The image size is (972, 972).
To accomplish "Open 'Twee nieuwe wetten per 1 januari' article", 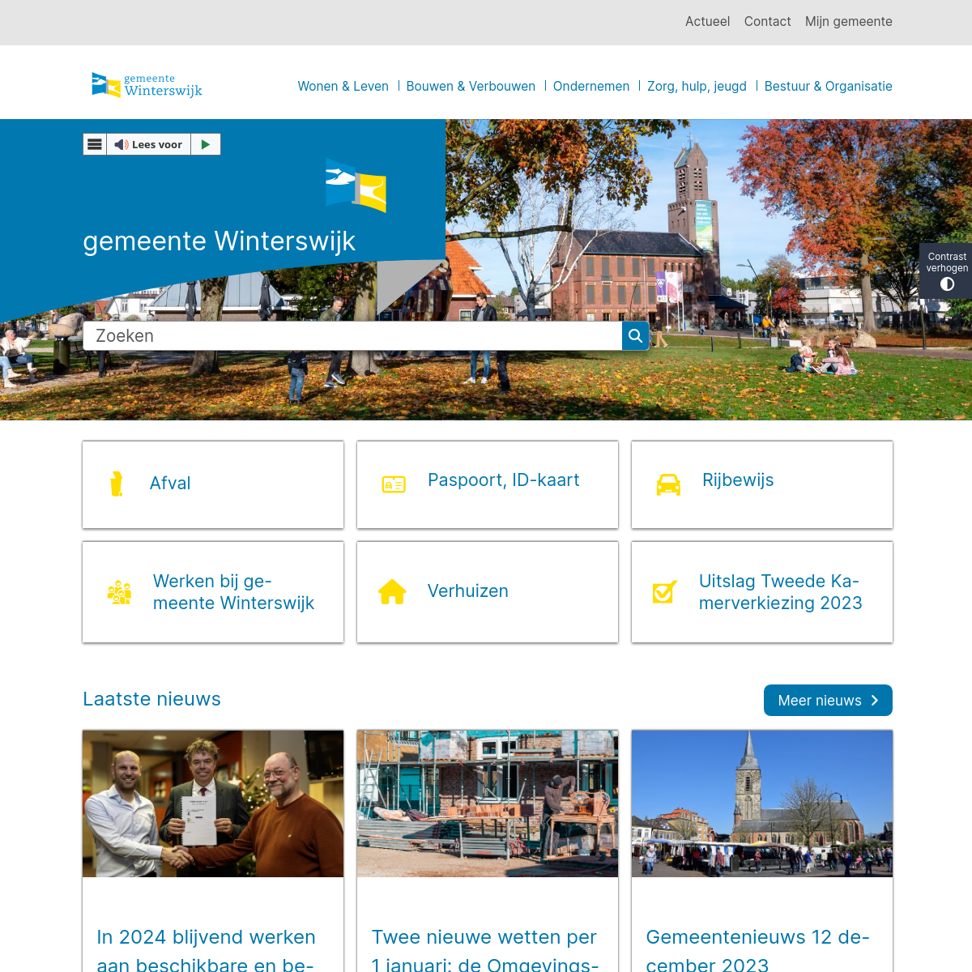I will tap(484, 949).
